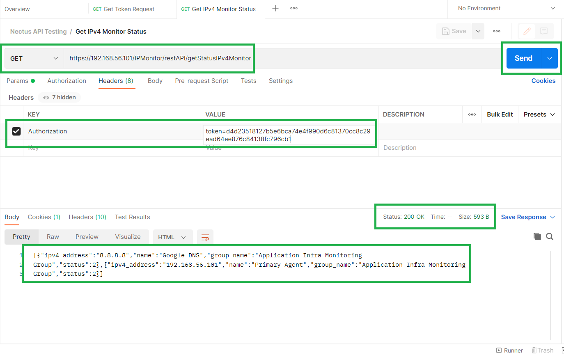Viewport: 564px width, 355px height.
Task: Click the Authorization key field
Action: [x=112, y=131]
